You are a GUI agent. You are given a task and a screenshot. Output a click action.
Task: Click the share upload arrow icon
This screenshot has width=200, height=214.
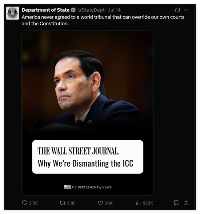coord(186,203)
